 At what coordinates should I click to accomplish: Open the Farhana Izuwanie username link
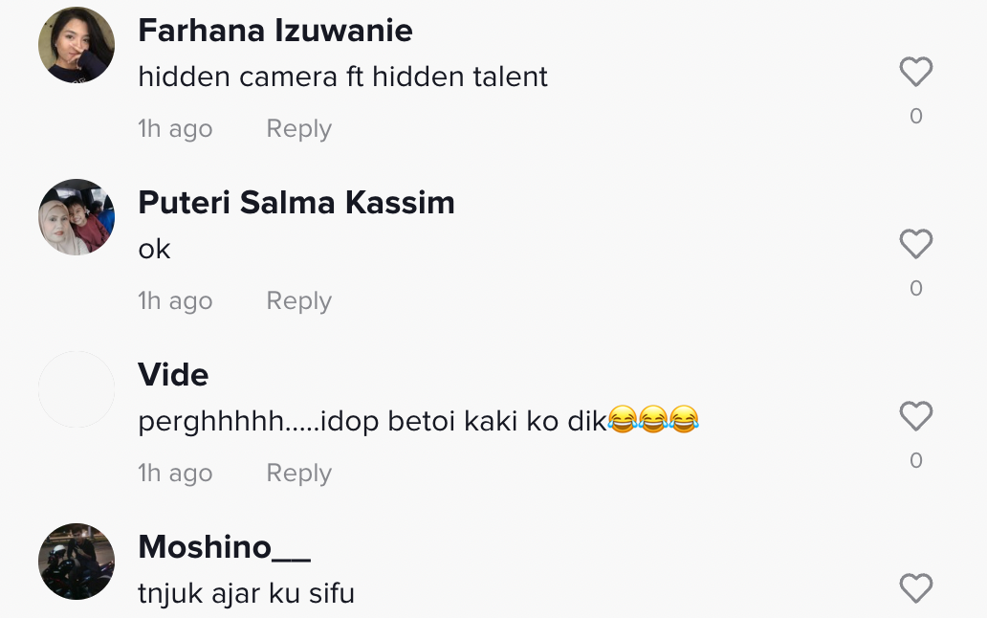(275, 31)
